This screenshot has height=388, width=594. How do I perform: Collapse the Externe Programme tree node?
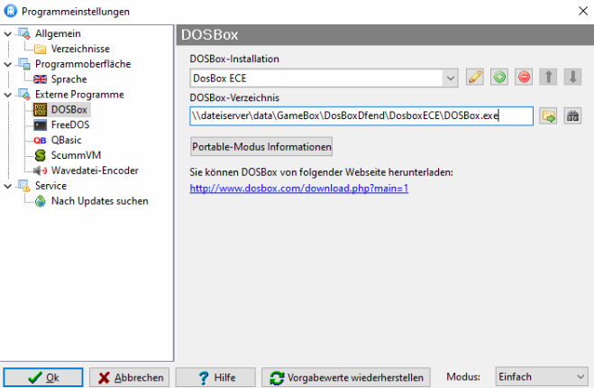[x=8, y=95]
